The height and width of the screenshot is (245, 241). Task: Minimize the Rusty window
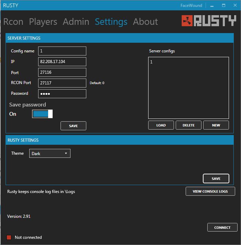click(212, 6)
